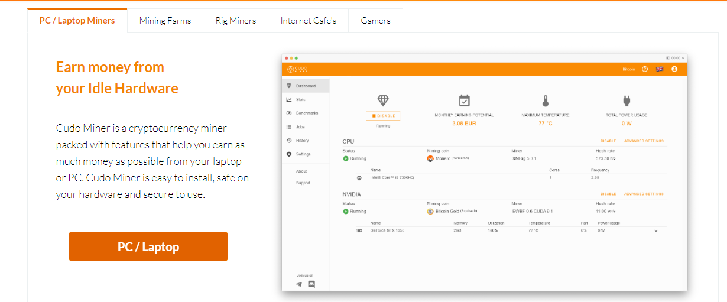Click the calendar icon above Monthly Earning Potential
727x302 pixels.
[x=464, y=100]
